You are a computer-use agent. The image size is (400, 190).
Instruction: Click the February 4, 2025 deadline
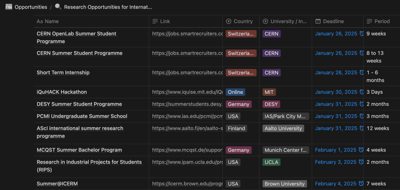tap(336, 184)
